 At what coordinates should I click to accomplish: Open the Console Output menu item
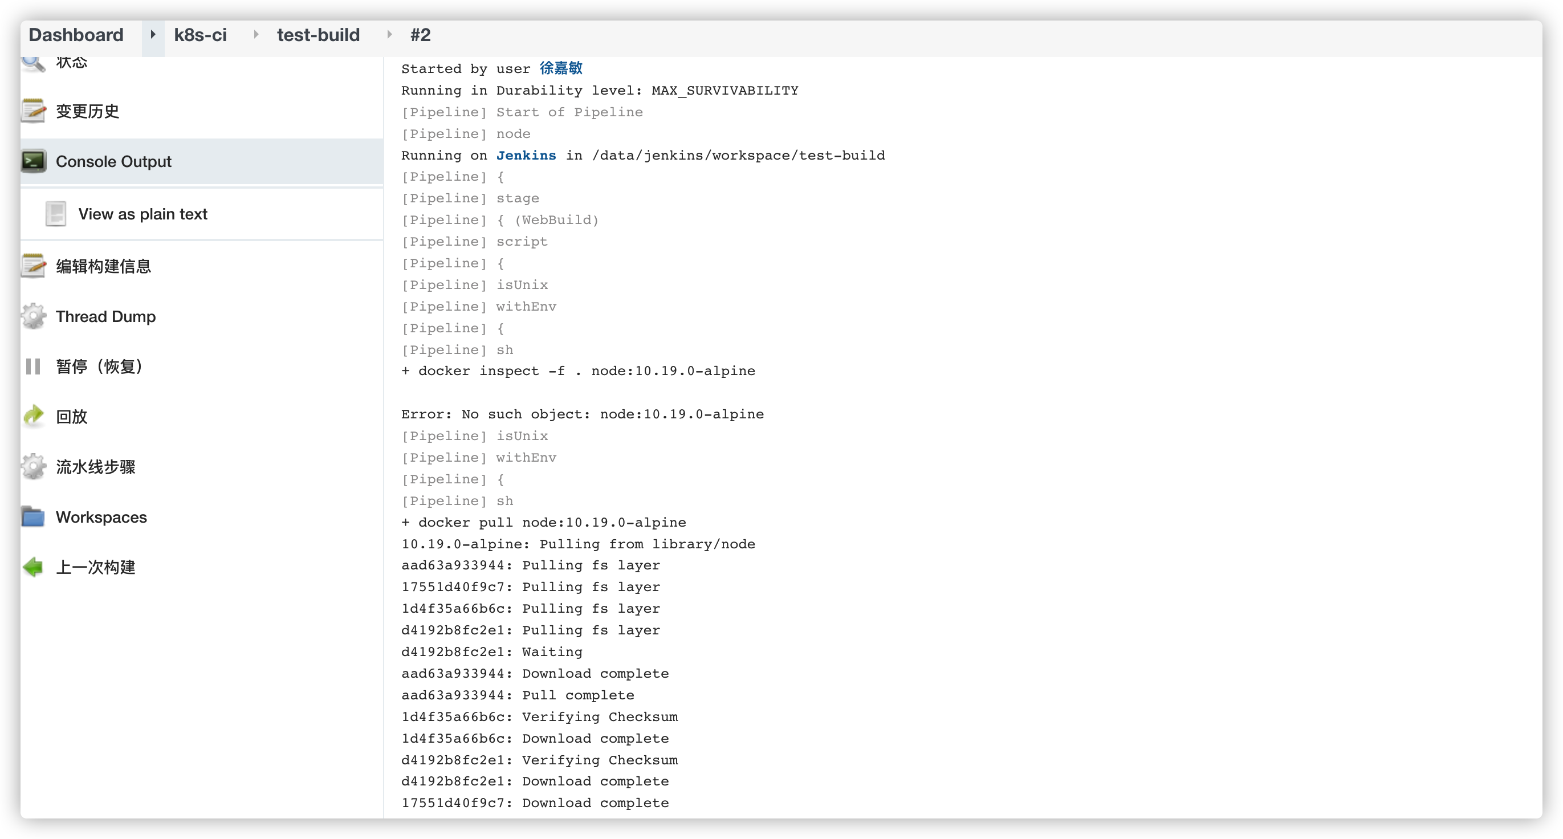(x=113, y=161)
